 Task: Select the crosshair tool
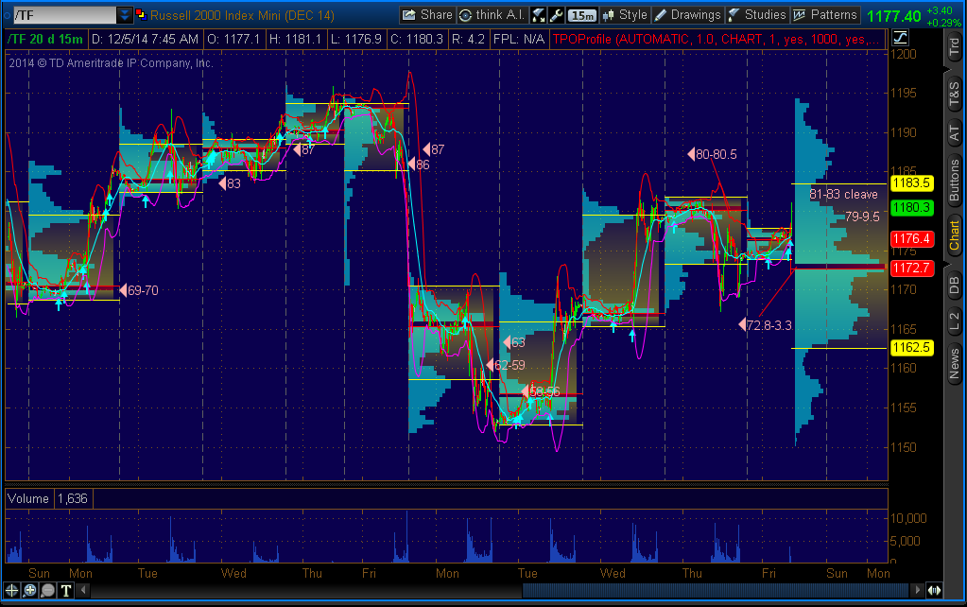[11, 590]
